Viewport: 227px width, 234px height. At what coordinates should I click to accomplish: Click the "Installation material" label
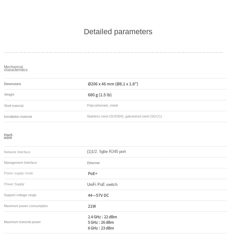(18, 117)
